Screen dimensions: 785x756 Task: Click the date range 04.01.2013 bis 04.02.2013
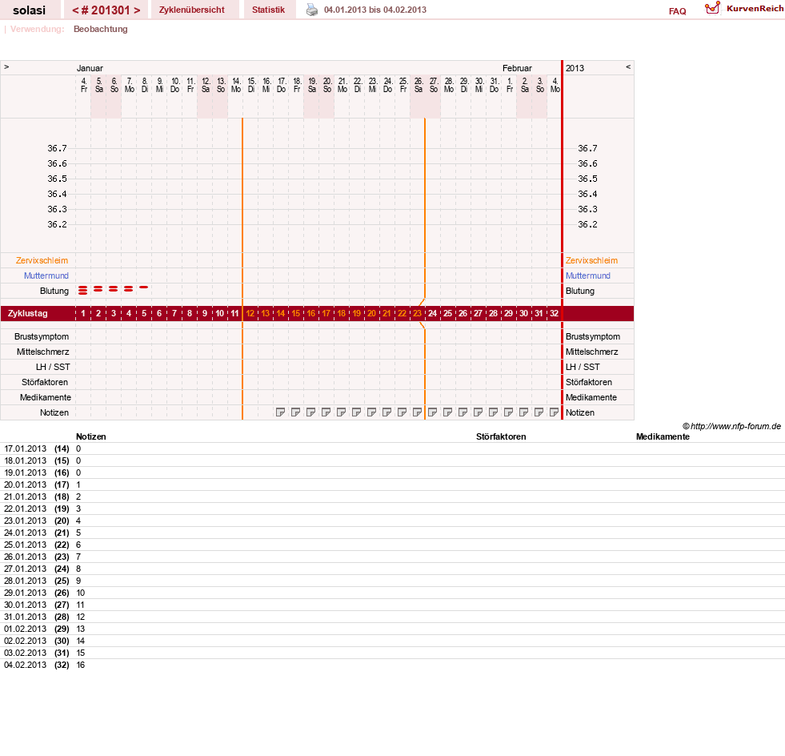coord(375,10)
